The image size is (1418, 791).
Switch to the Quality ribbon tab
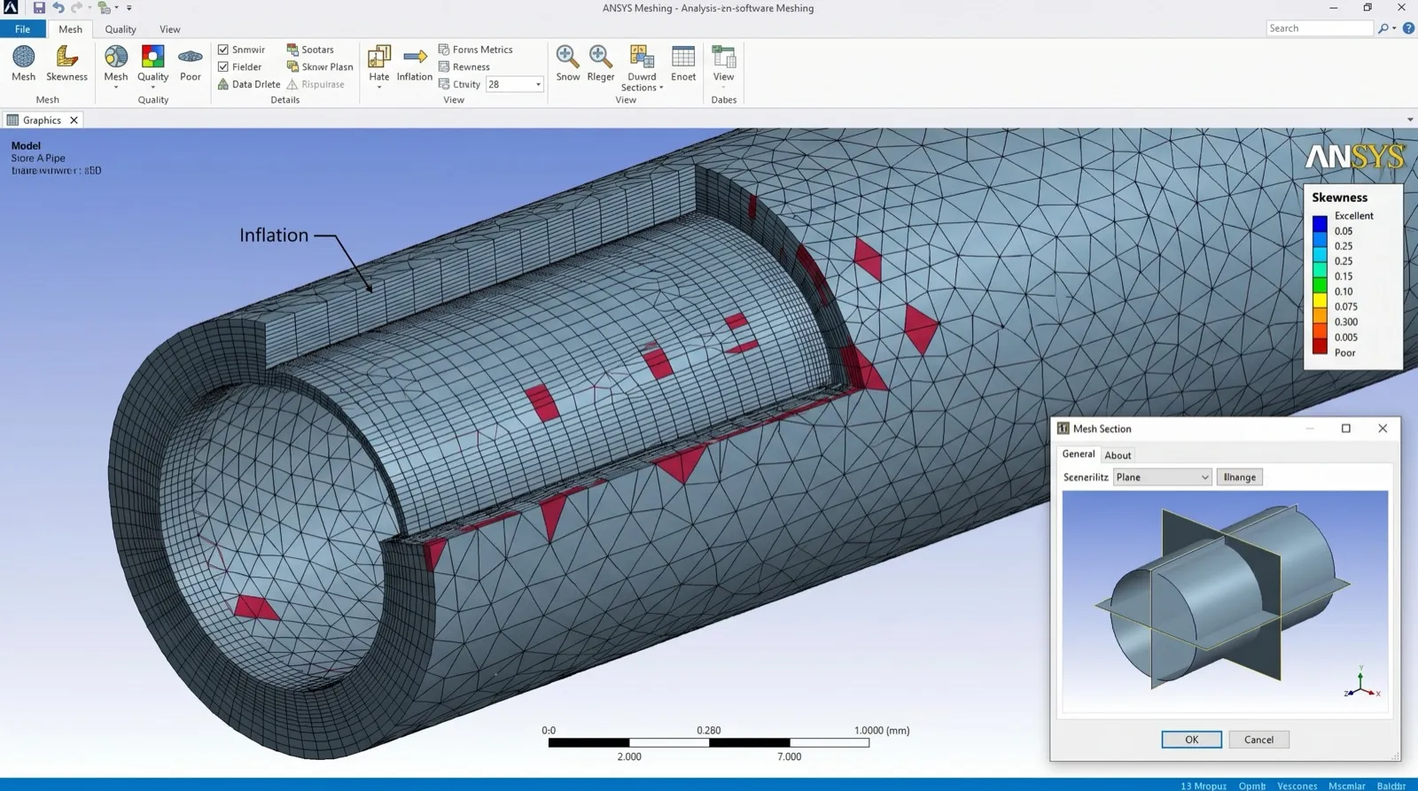click(121, 29)
